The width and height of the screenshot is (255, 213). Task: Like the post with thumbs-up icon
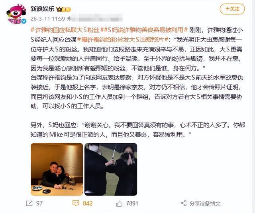(x=120, y=203)
